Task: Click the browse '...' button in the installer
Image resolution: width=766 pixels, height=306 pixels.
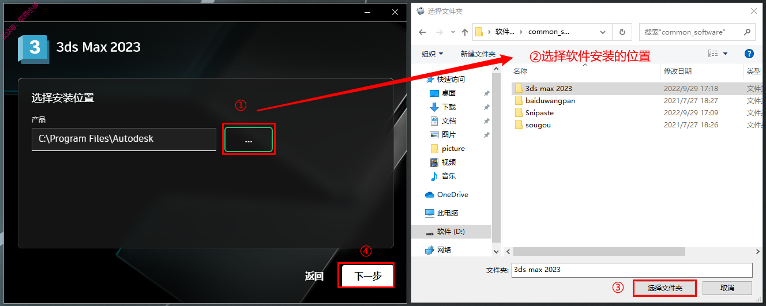Action: pos(249,139)
